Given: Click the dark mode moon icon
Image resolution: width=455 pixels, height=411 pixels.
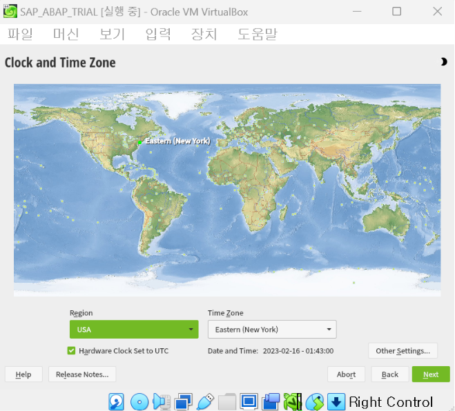Looking at the screenshot, I should (443, 62).
